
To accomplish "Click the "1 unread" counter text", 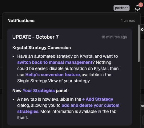I will pos(128,21).
